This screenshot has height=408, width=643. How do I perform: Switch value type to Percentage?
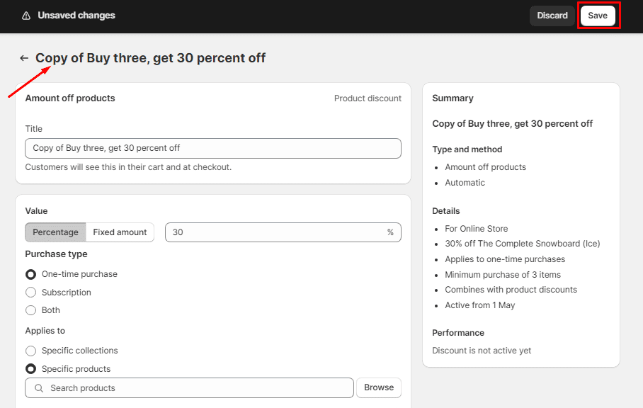pos(55,232)
